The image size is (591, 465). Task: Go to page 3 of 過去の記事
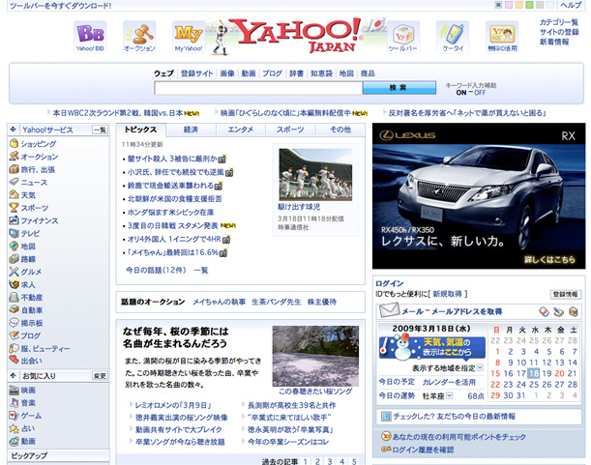(330, 461)
